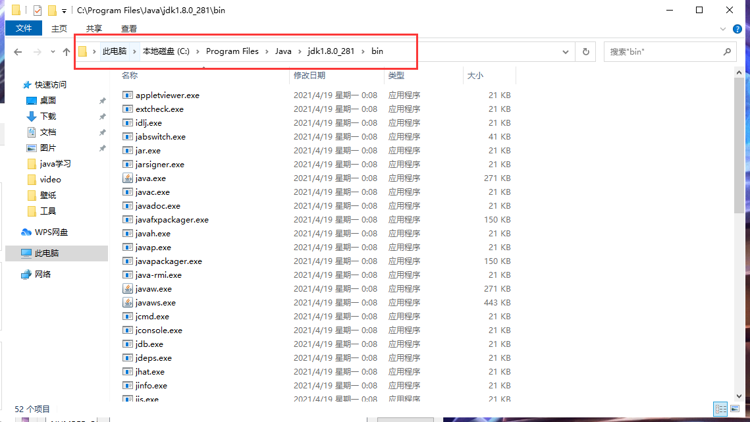Go up one folder level
The width and height of the screenshot is (750, 422).
pos(66,51)
